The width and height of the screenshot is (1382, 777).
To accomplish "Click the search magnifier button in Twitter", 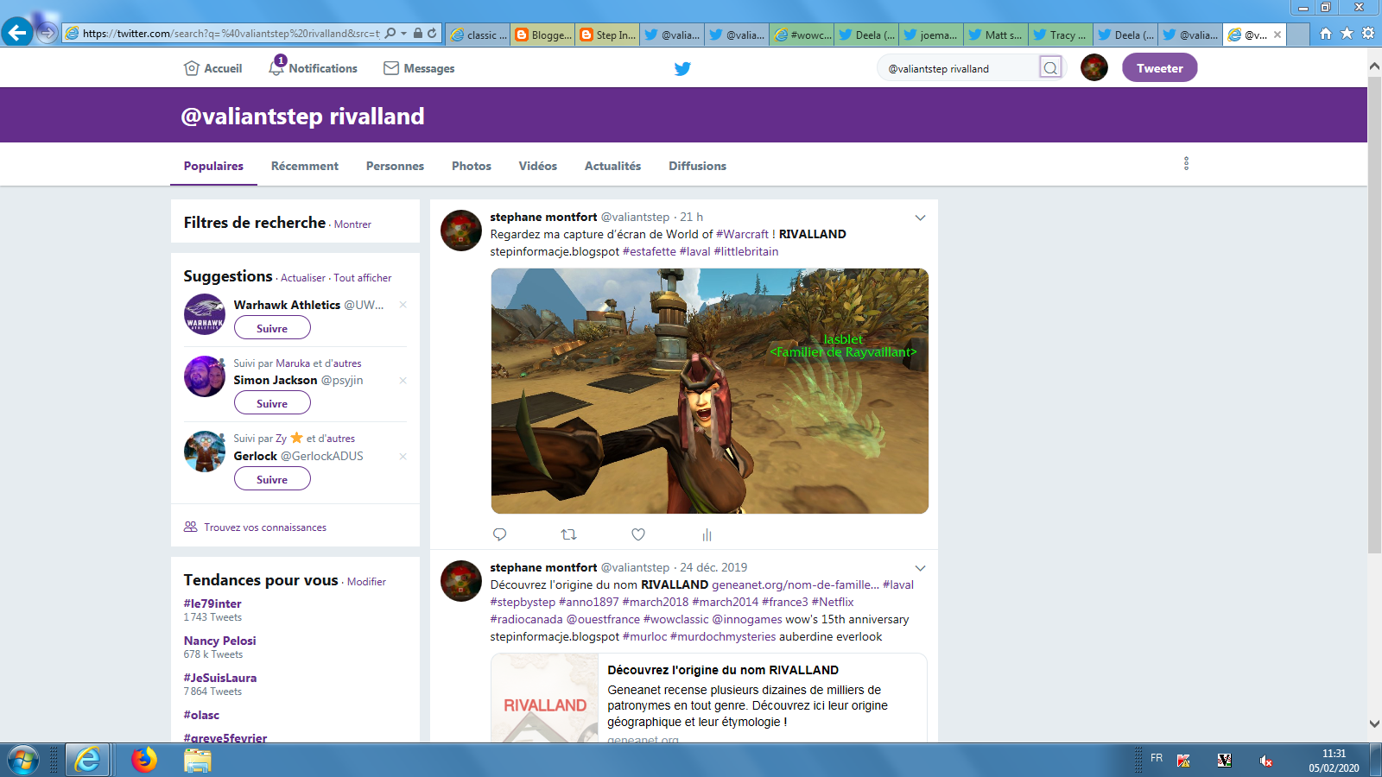I will point(1050,68).
